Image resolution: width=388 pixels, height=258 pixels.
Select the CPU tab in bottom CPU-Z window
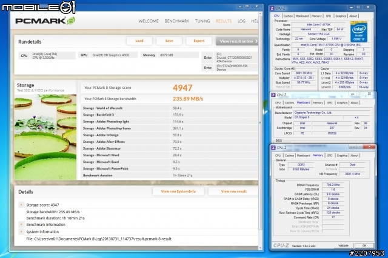click(x=278, y=156)
